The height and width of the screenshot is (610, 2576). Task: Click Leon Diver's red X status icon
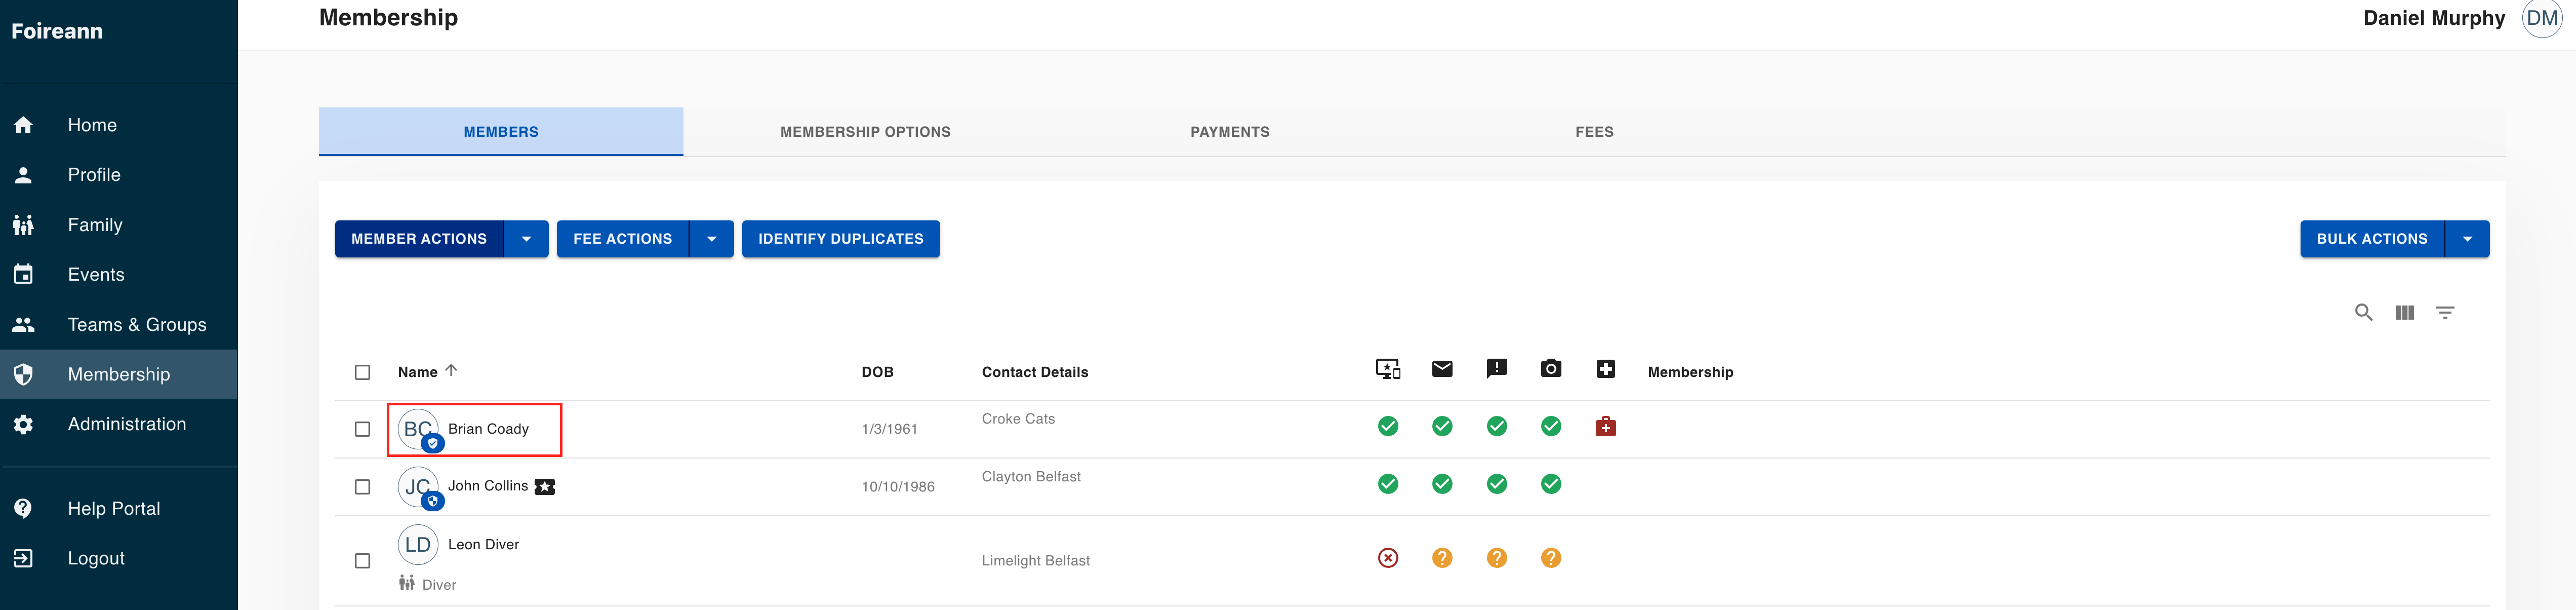point(1388,558)
